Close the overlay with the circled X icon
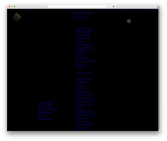This screenshot has width=167, height=141. [129, 21]
